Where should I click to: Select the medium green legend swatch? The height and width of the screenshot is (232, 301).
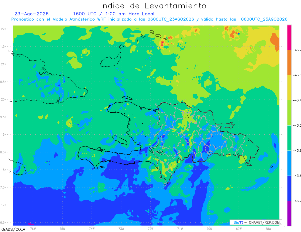[289, 138]
